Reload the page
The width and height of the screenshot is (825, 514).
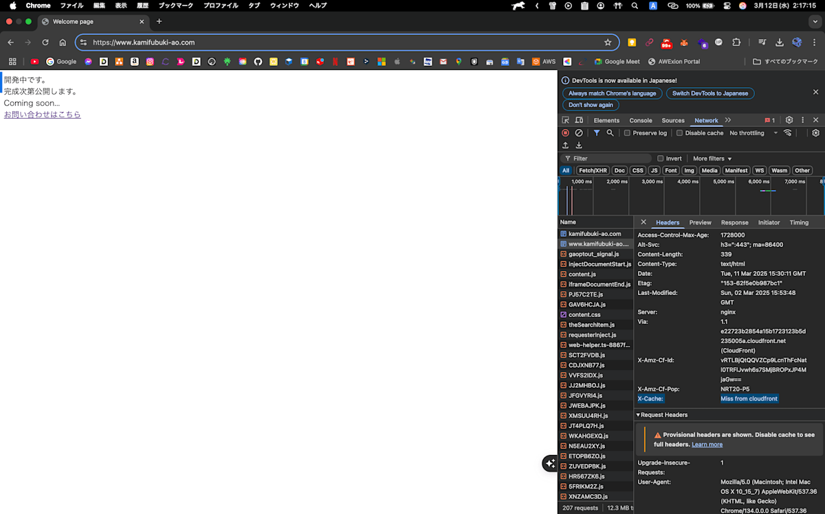click(45, 43)
